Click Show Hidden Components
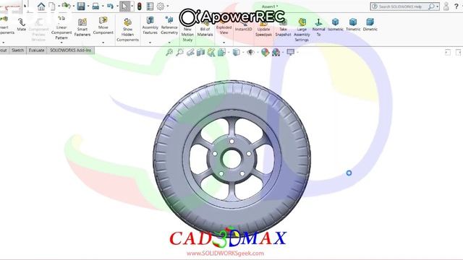This screenshot has width=463, height=260. pos(127,30)
